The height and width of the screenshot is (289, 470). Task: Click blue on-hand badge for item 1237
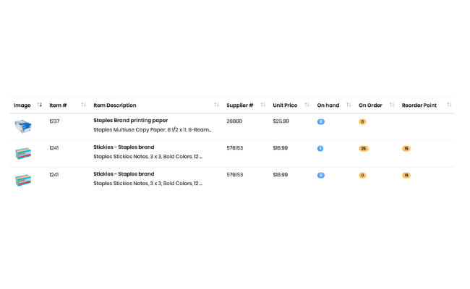click(x=321, y=121)
